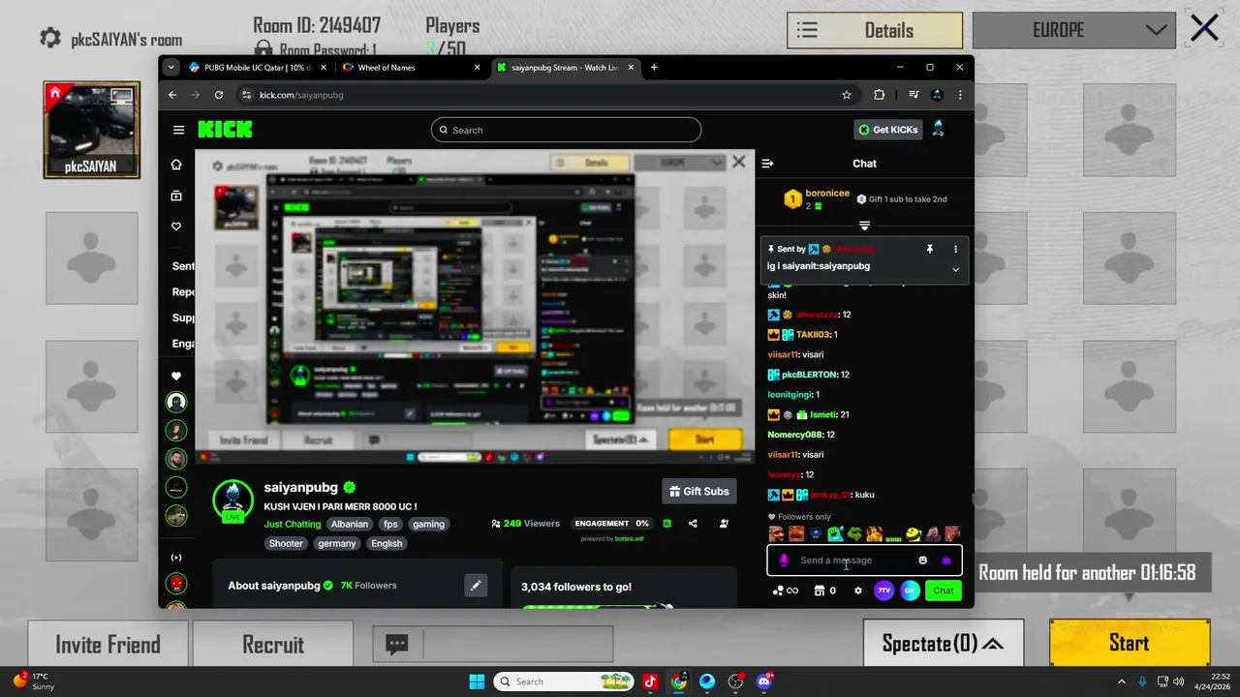This screenshot has height=697, width=1240.
Task: Select the gaming tag
Action: pyautogui.click(x=428, y=524)
